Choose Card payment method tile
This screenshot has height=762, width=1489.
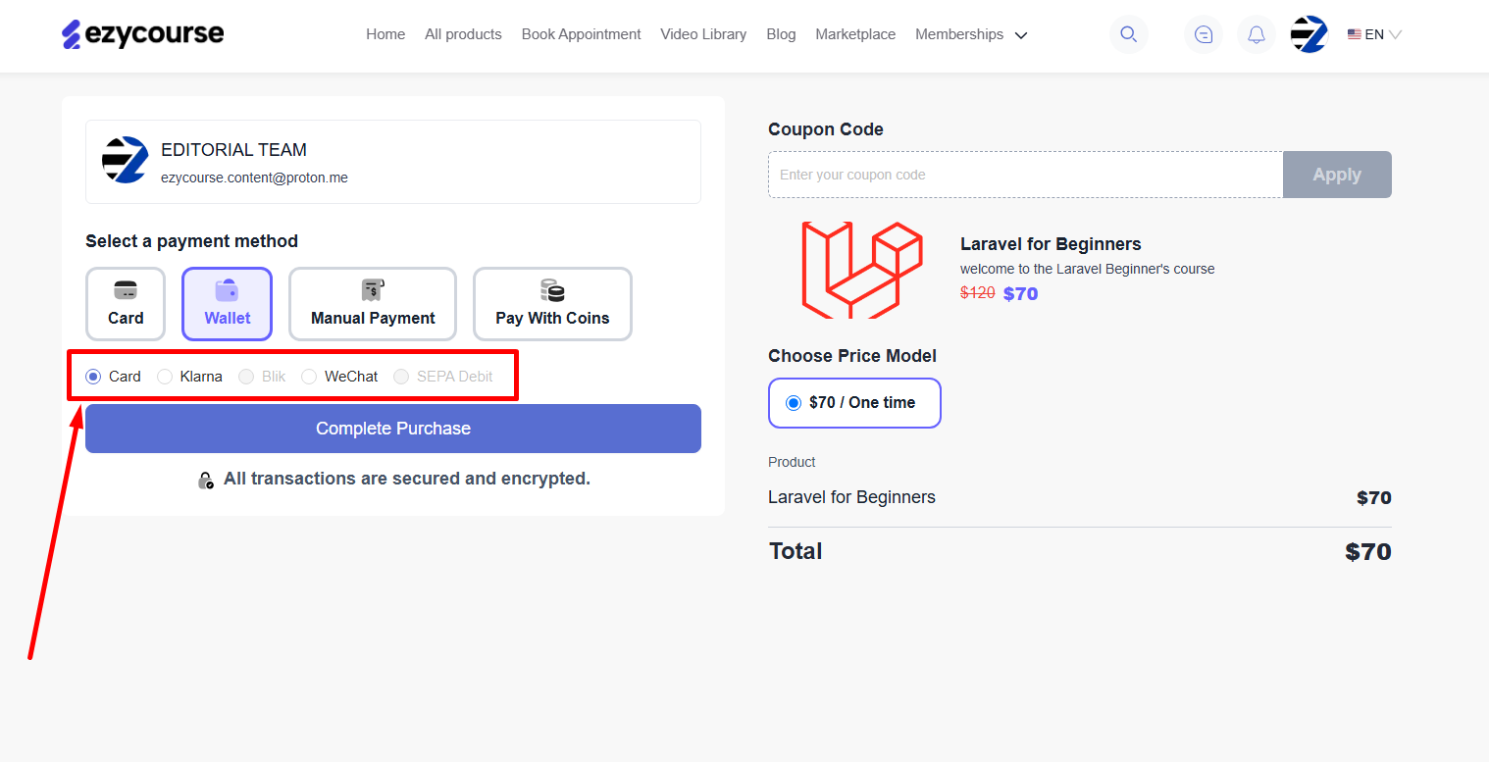(126, 304)
